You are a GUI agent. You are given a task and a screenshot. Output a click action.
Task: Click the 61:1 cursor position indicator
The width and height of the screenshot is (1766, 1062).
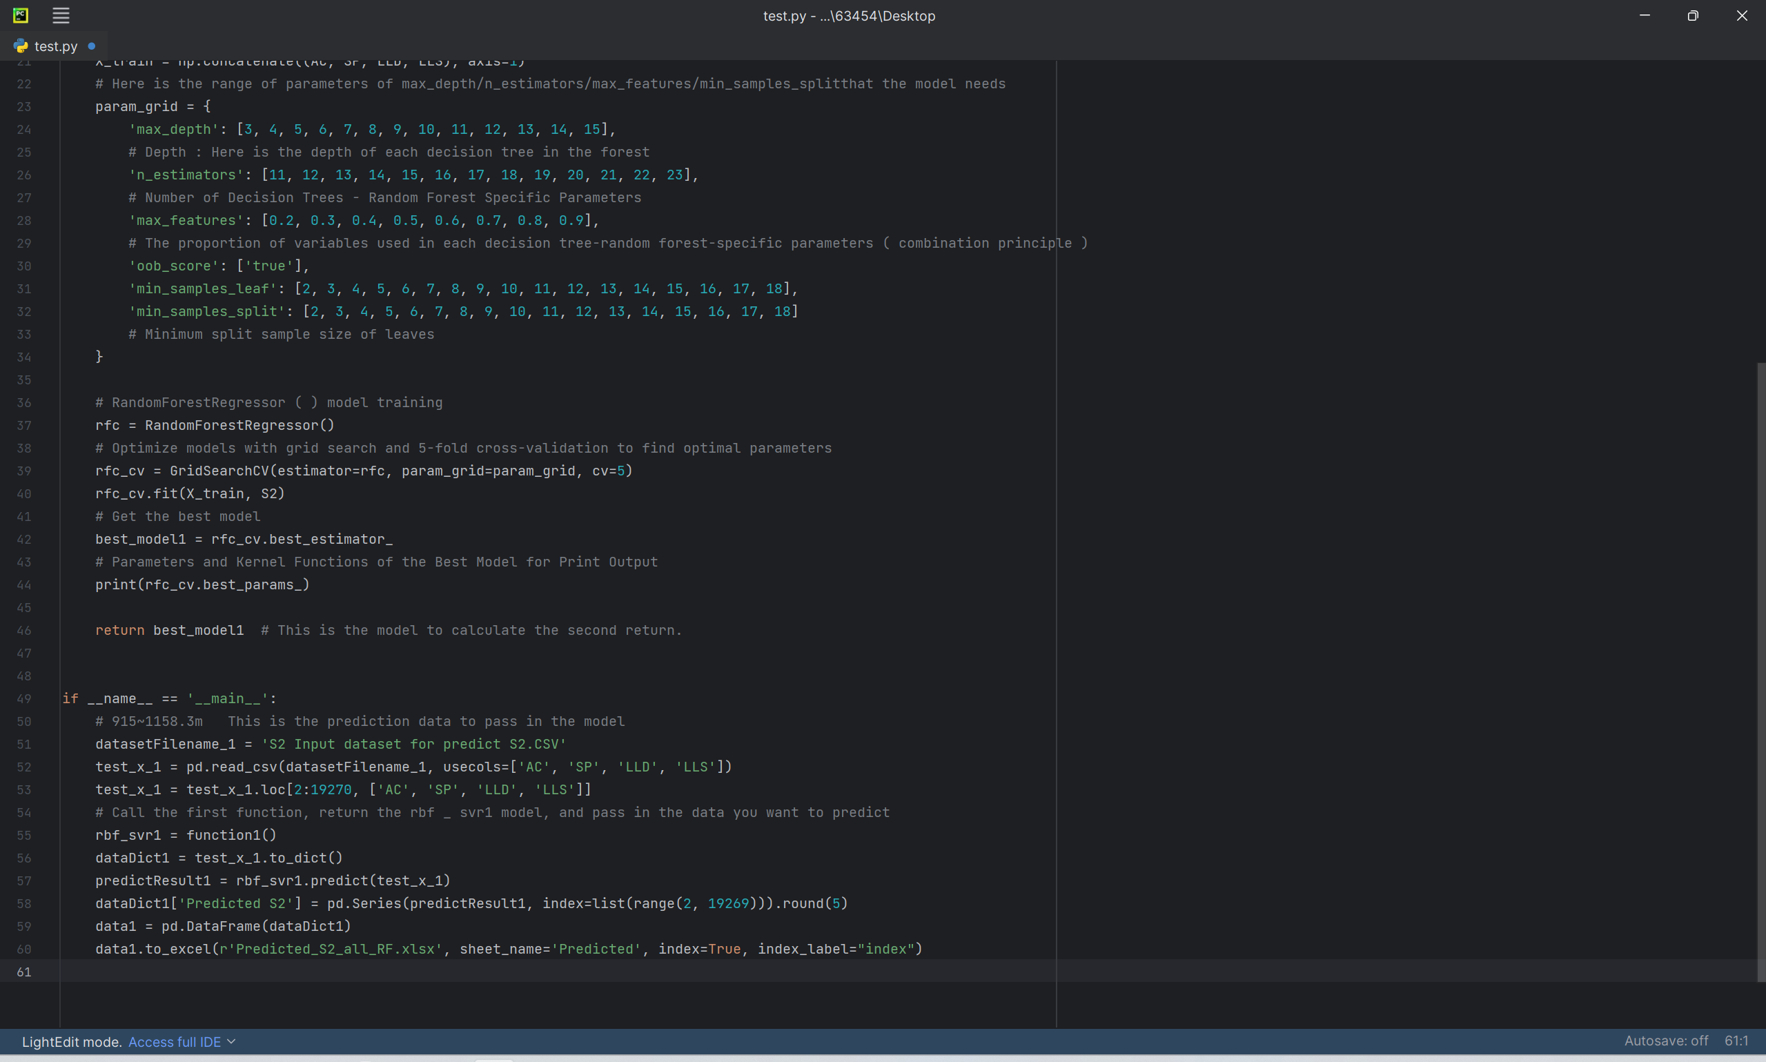[1736, 1041]
